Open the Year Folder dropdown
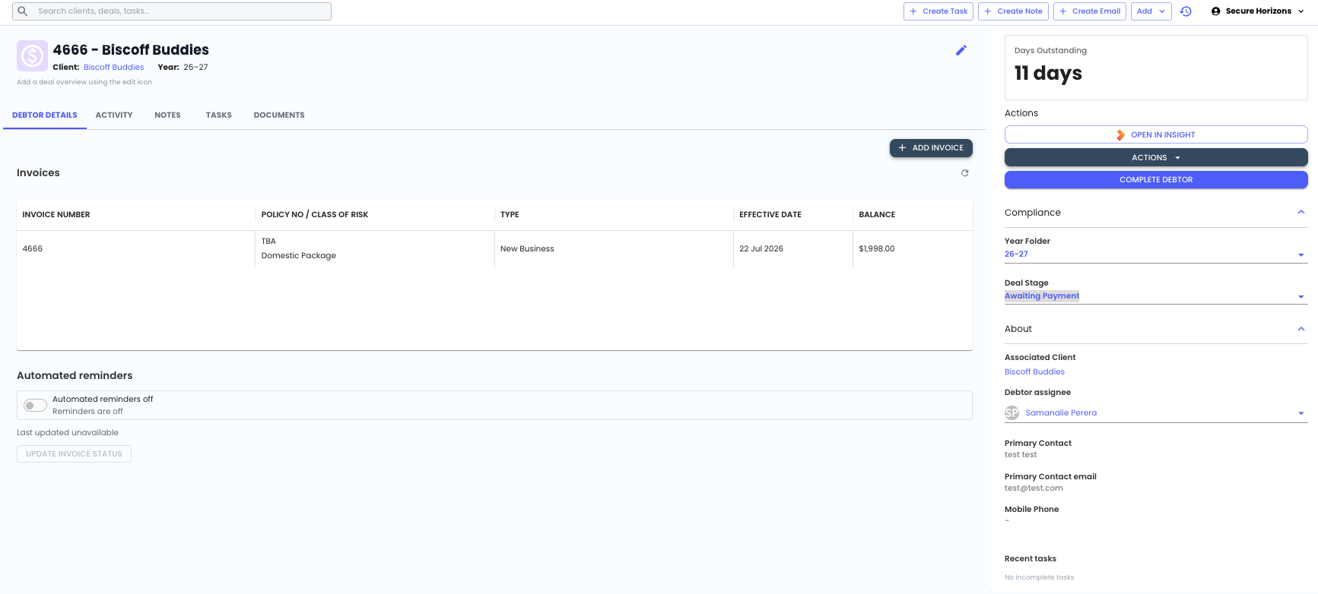This screenshot has height=594, width=1318. click(1156, 254)
